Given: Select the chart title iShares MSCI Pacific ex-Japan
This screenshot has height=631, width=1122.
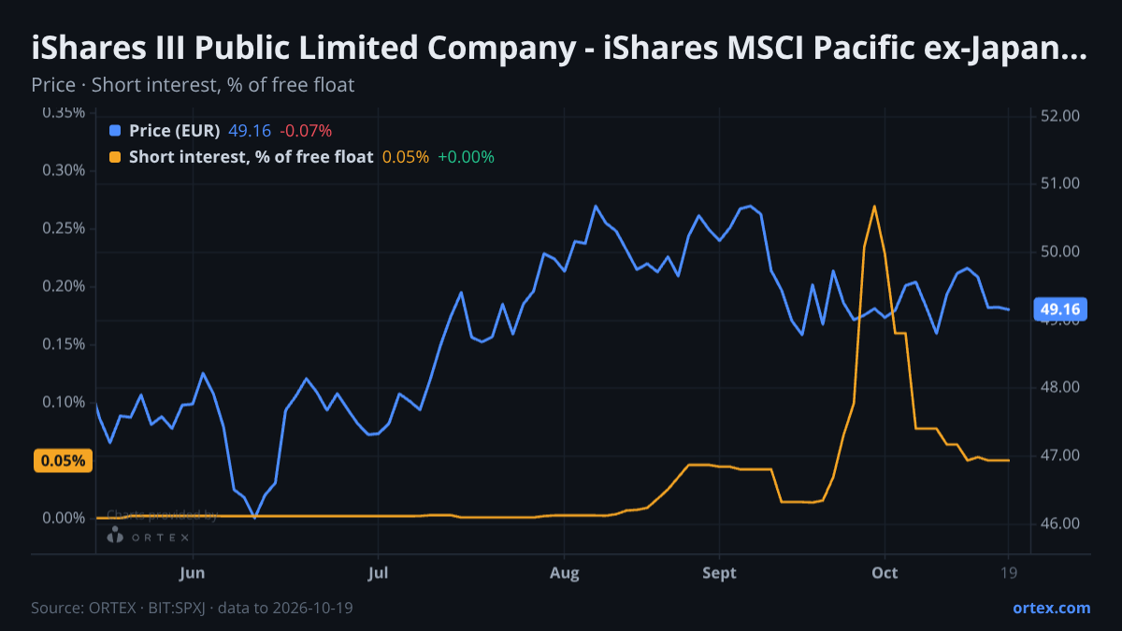Looking at the screenshot, I should pyautogui.click(x=558, y=48).
